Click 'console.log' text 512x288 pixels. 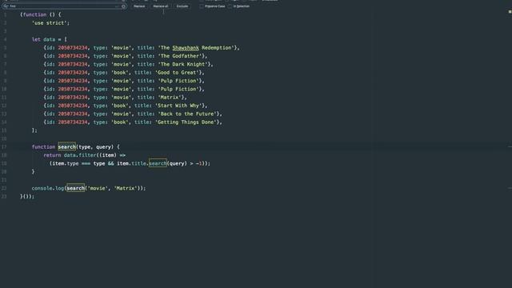click(48, 188)
